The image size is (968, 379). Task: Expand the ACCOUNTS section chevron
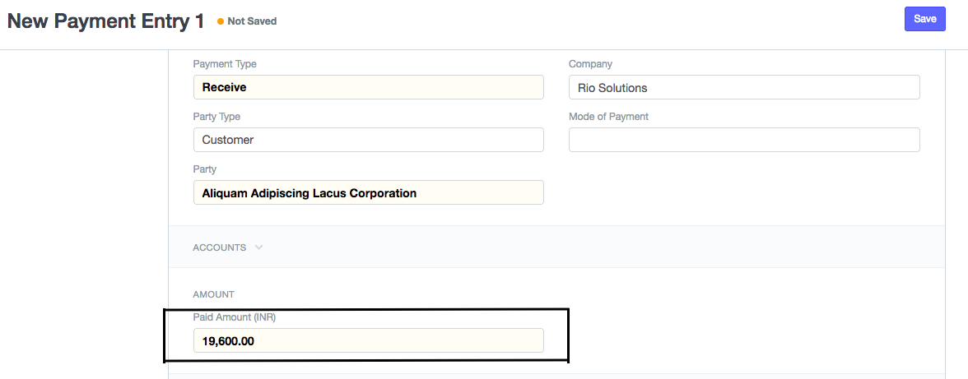[x=259, y=247]
